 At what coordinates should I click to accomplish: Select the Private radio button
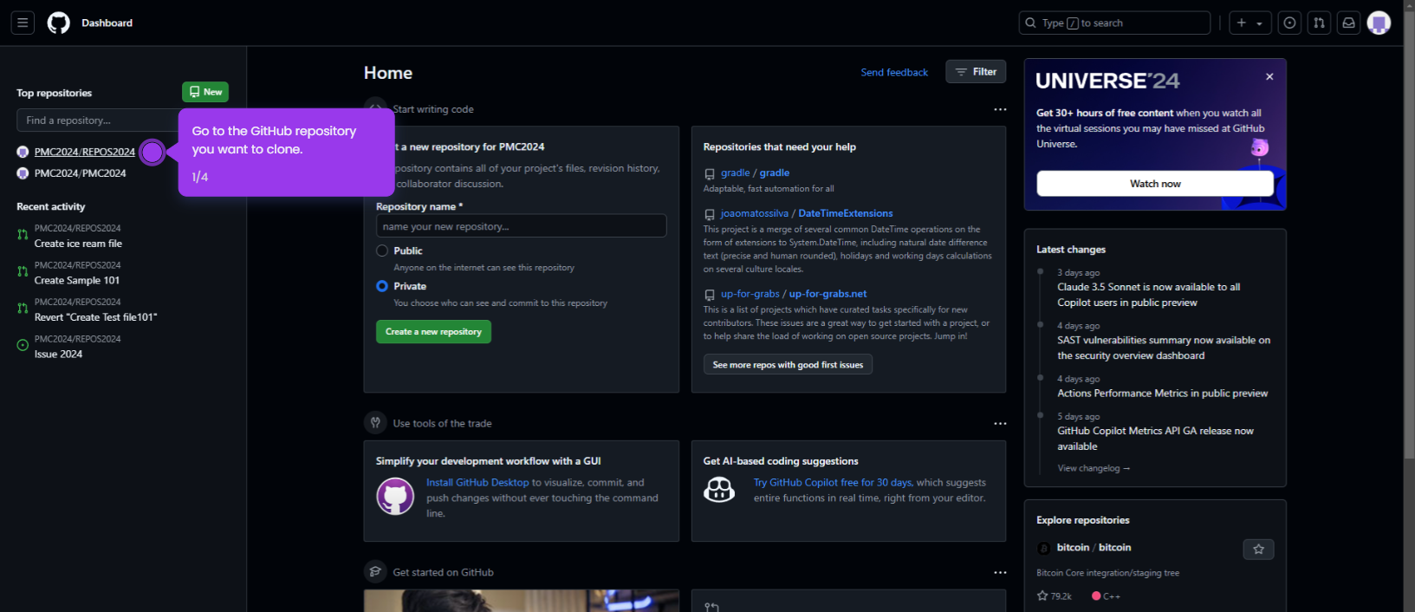pyautogui.click(x=382, y=286)
